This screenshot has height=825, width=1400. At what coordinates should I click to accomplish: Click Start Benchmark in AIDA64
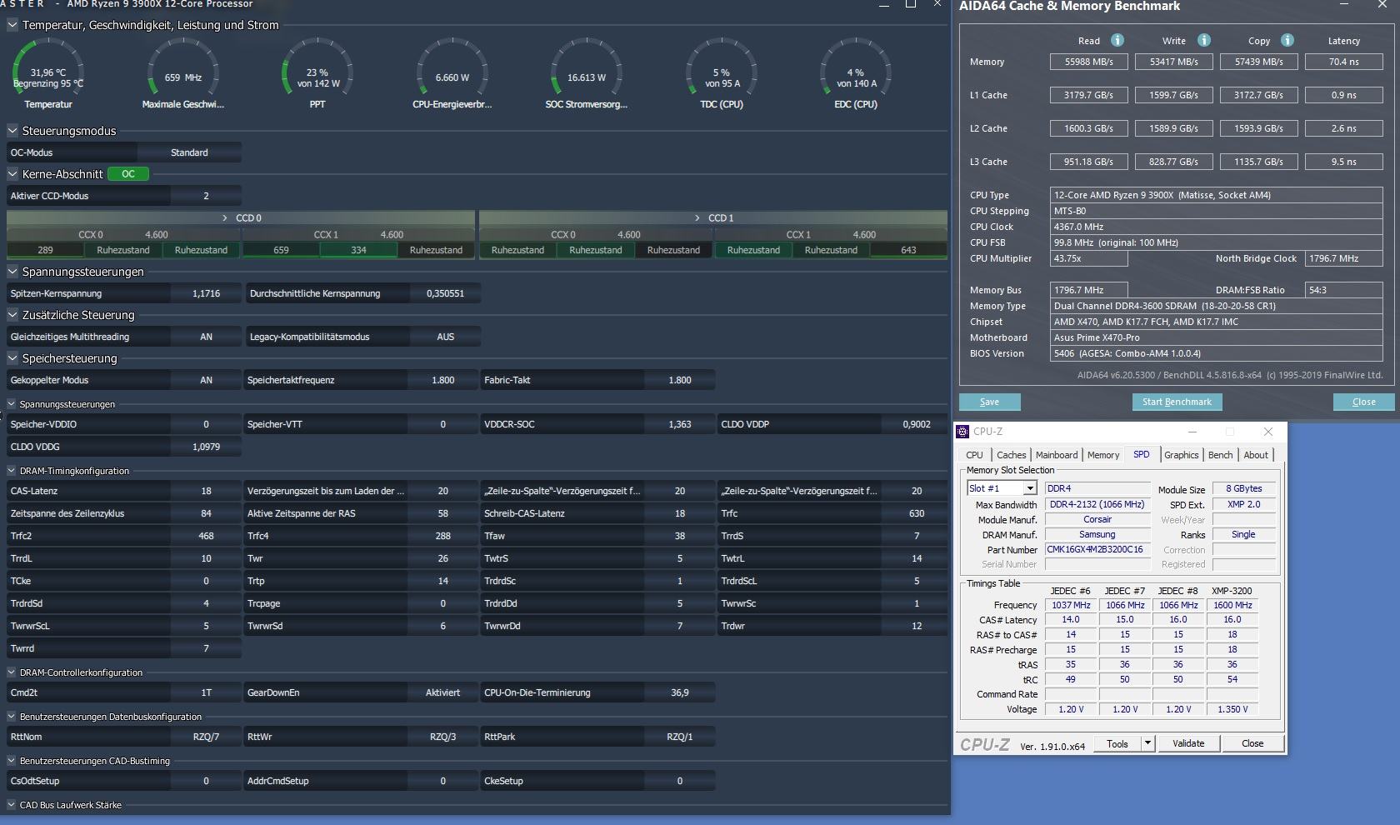coord(1177,402)
